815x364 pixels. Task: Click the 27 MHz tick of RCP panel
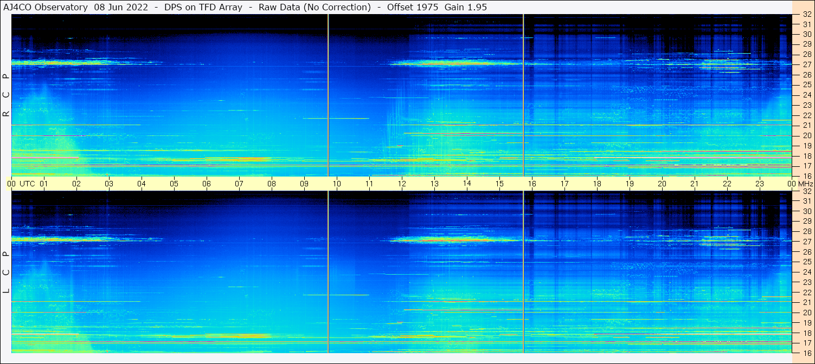click(x=806, y=64)
